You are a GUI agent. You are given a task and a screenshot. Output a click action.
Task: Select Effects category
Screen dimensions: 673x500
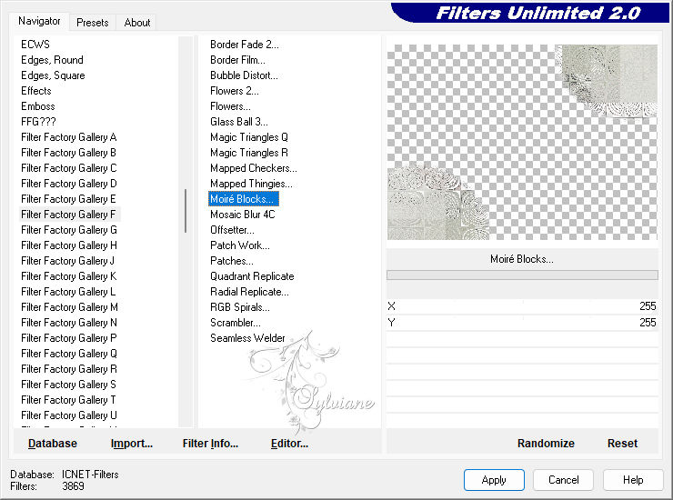click(36, 91)
